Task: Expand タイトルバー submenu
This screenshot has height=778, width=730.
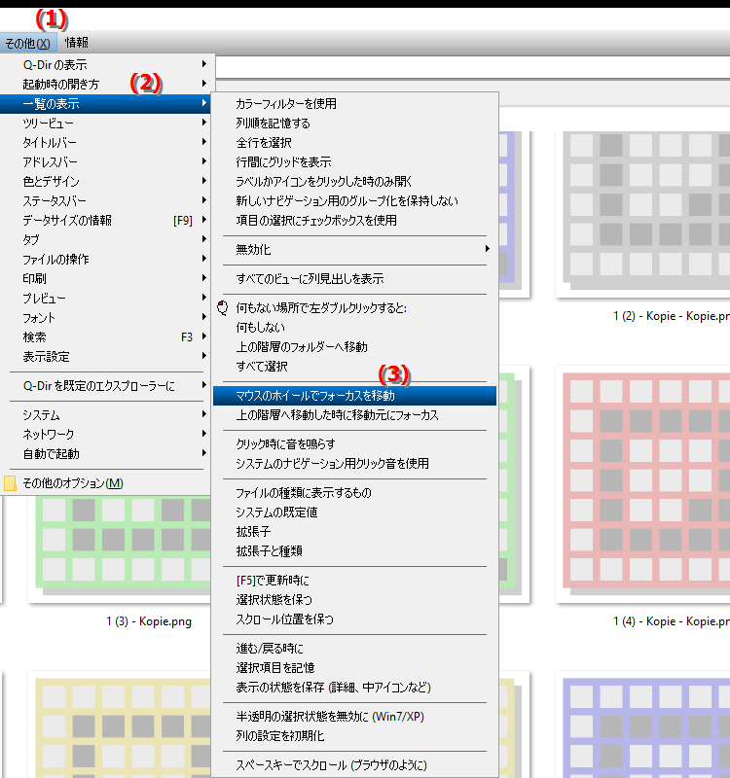Action: pos(107,142)
